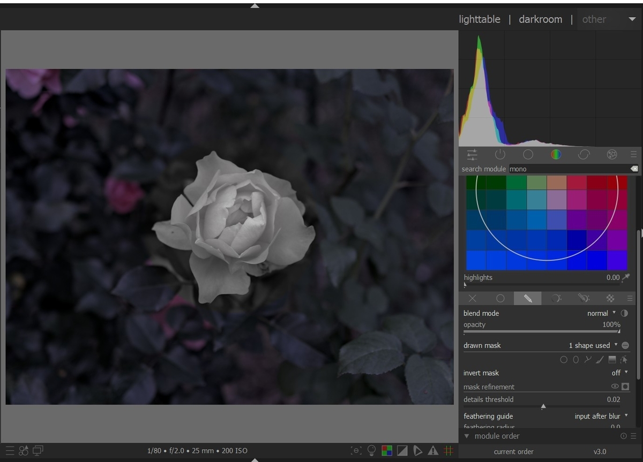
Task: Open quick styles access icon
Action: pyautogui.click(x=24, y=451)
